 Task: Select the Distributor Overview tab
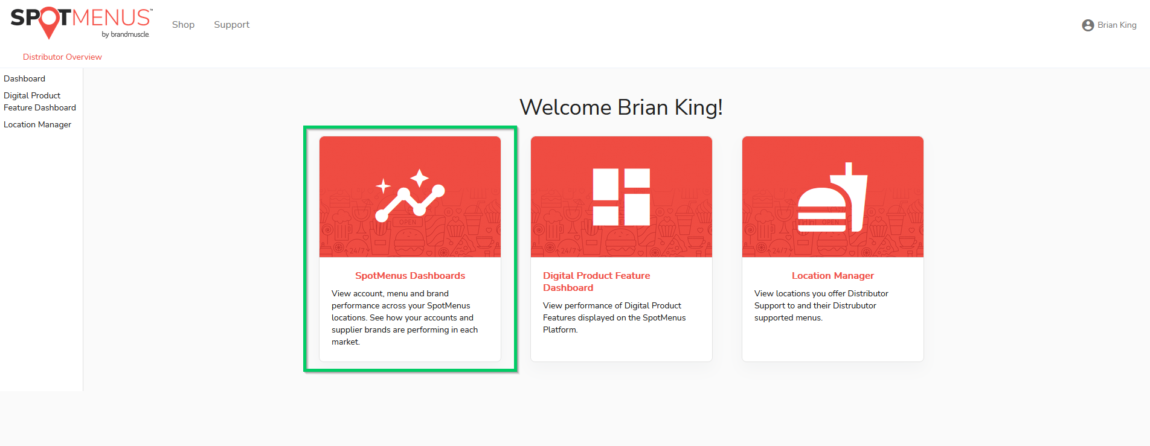point(62,57)
